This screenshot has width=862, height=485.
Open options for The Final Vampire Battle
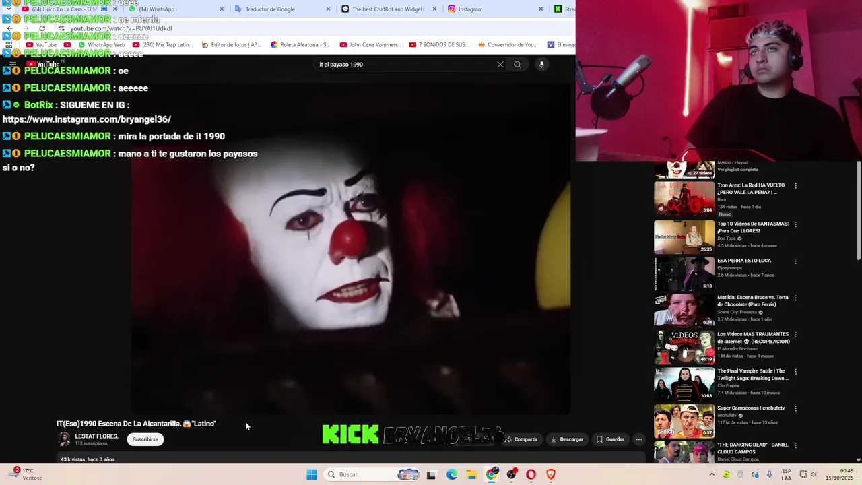(x=795, y=372)
